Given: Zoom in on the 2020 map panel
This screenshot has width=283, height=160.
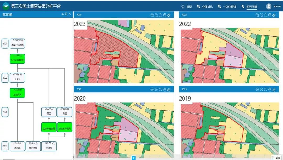Looking at the screenshot, I should click(152, 89).
